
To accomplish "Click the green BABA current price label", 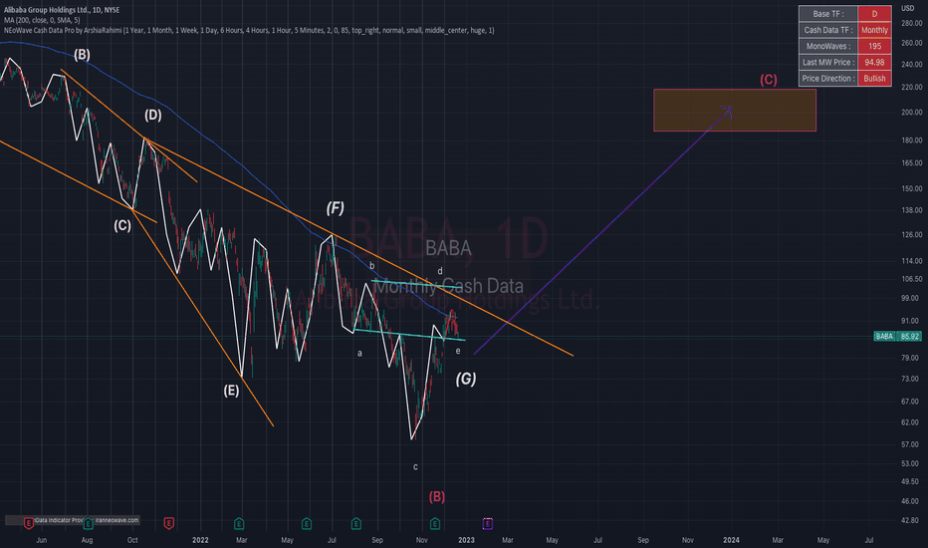I will point(897,336).
